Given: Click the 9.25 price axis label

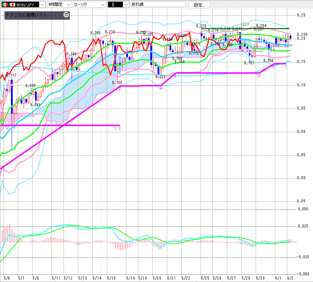Looking at the screenshot, I should coord(301,15).
